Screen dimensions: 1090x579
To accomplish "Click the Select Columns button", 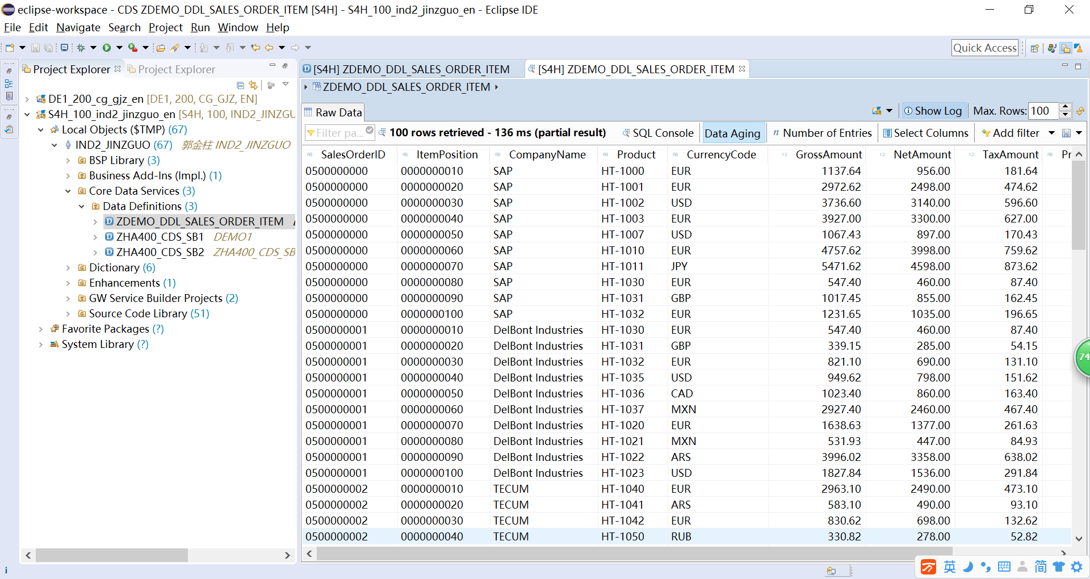I will (926, 133).
